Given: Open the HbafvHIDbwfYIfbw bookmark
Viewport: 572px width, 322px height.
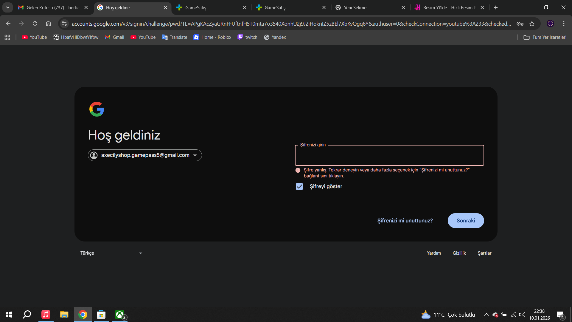Looking at the screenshot, I should [x=76, y=37].
